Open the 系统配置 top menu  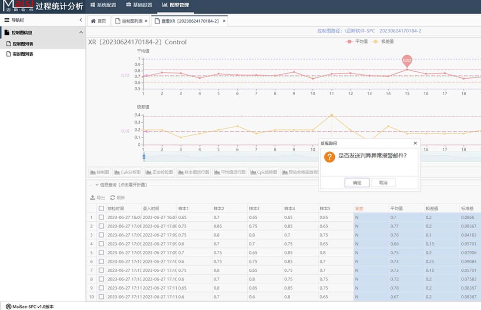(103, 5)
